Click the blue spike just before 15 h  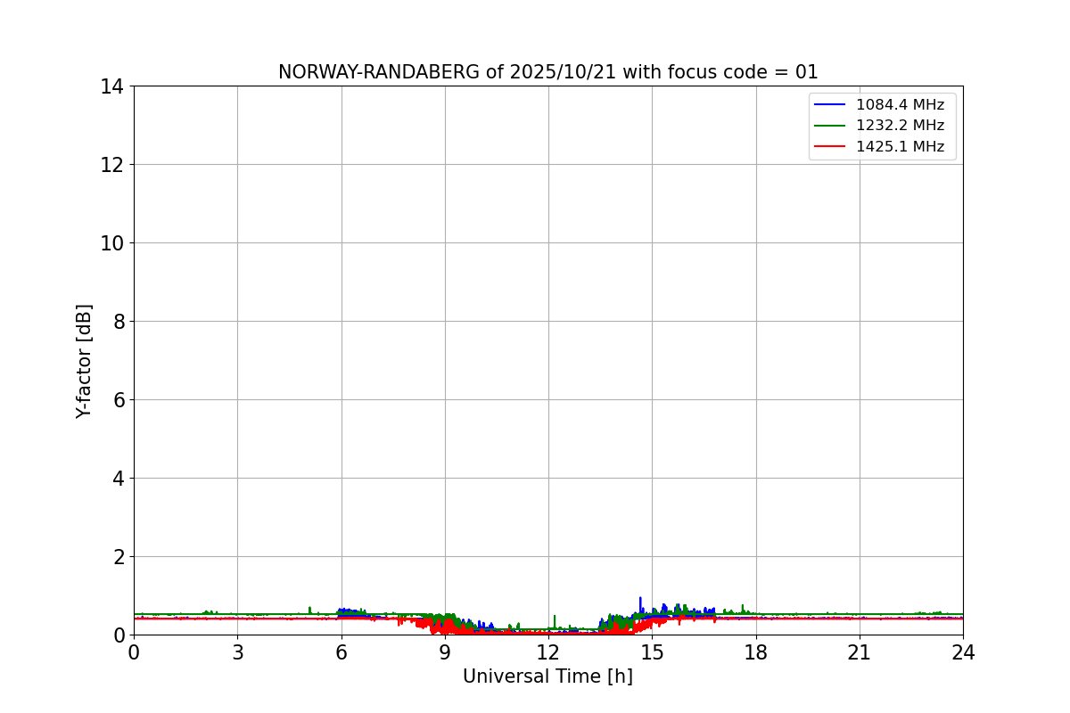point(640,604)
